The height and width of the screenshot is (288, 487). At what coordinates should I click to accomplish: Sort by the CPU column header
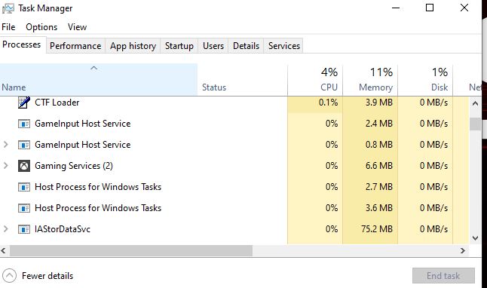(315, 80)
